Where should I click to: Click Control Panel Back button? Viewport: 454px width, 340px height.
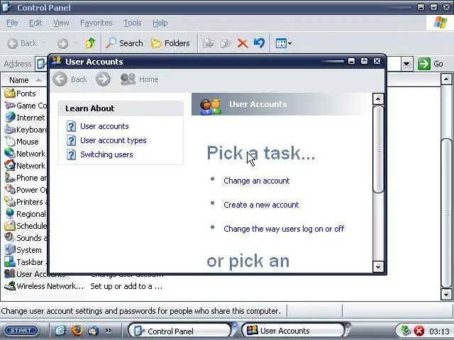coord(22,43)
